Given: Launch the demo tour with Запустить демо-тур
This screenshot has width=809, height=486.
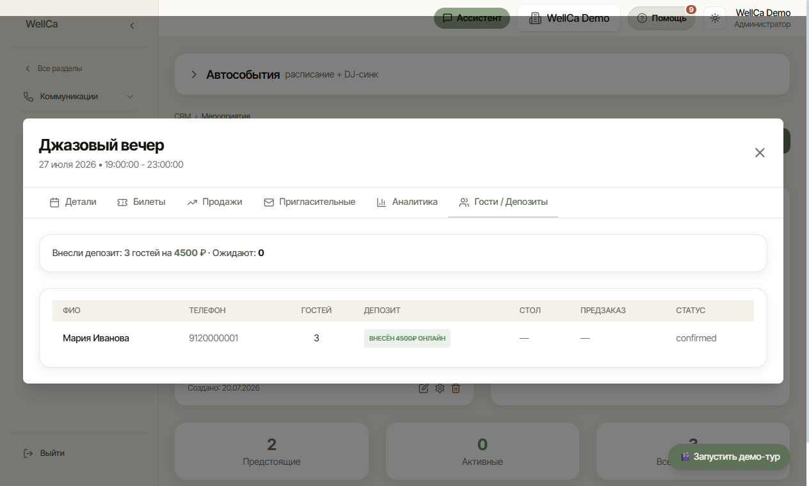Looking at the screenshot, I should click(730, 457).
